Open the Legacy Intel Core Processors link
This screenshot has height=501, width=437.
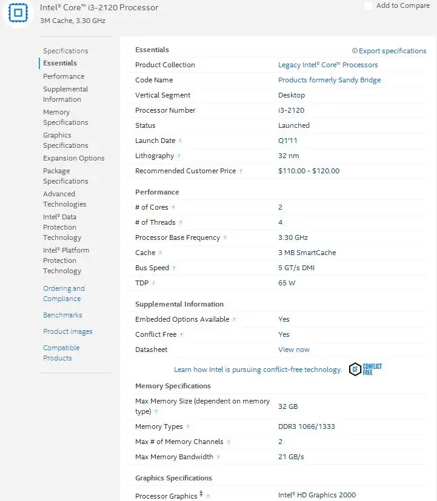click(330, 65)
